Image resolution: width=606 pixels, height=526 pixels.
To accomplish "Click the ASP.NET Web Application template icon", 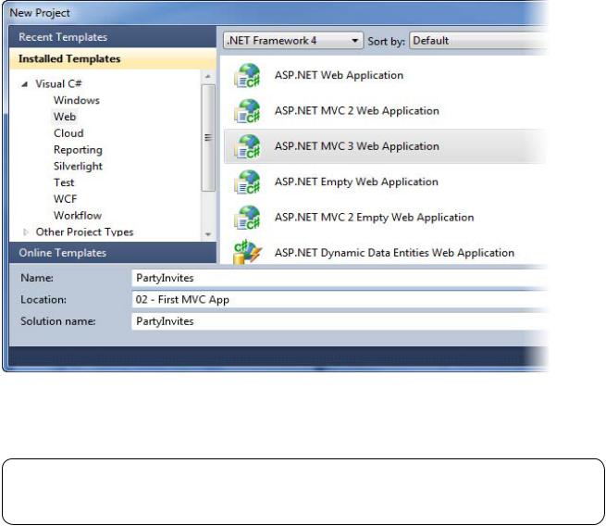I will (247, 75).
